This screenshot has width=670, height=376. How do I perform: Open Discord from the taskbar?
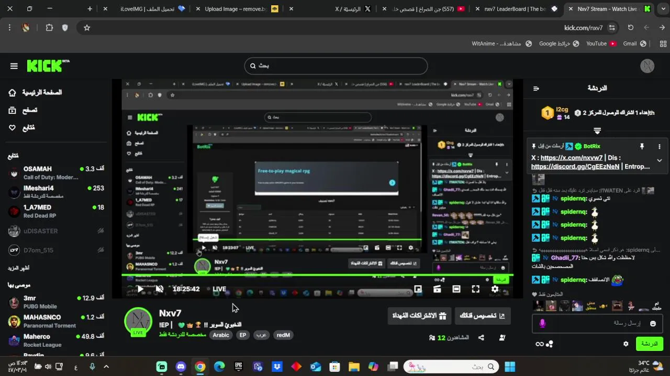click(x=181, y=367)
